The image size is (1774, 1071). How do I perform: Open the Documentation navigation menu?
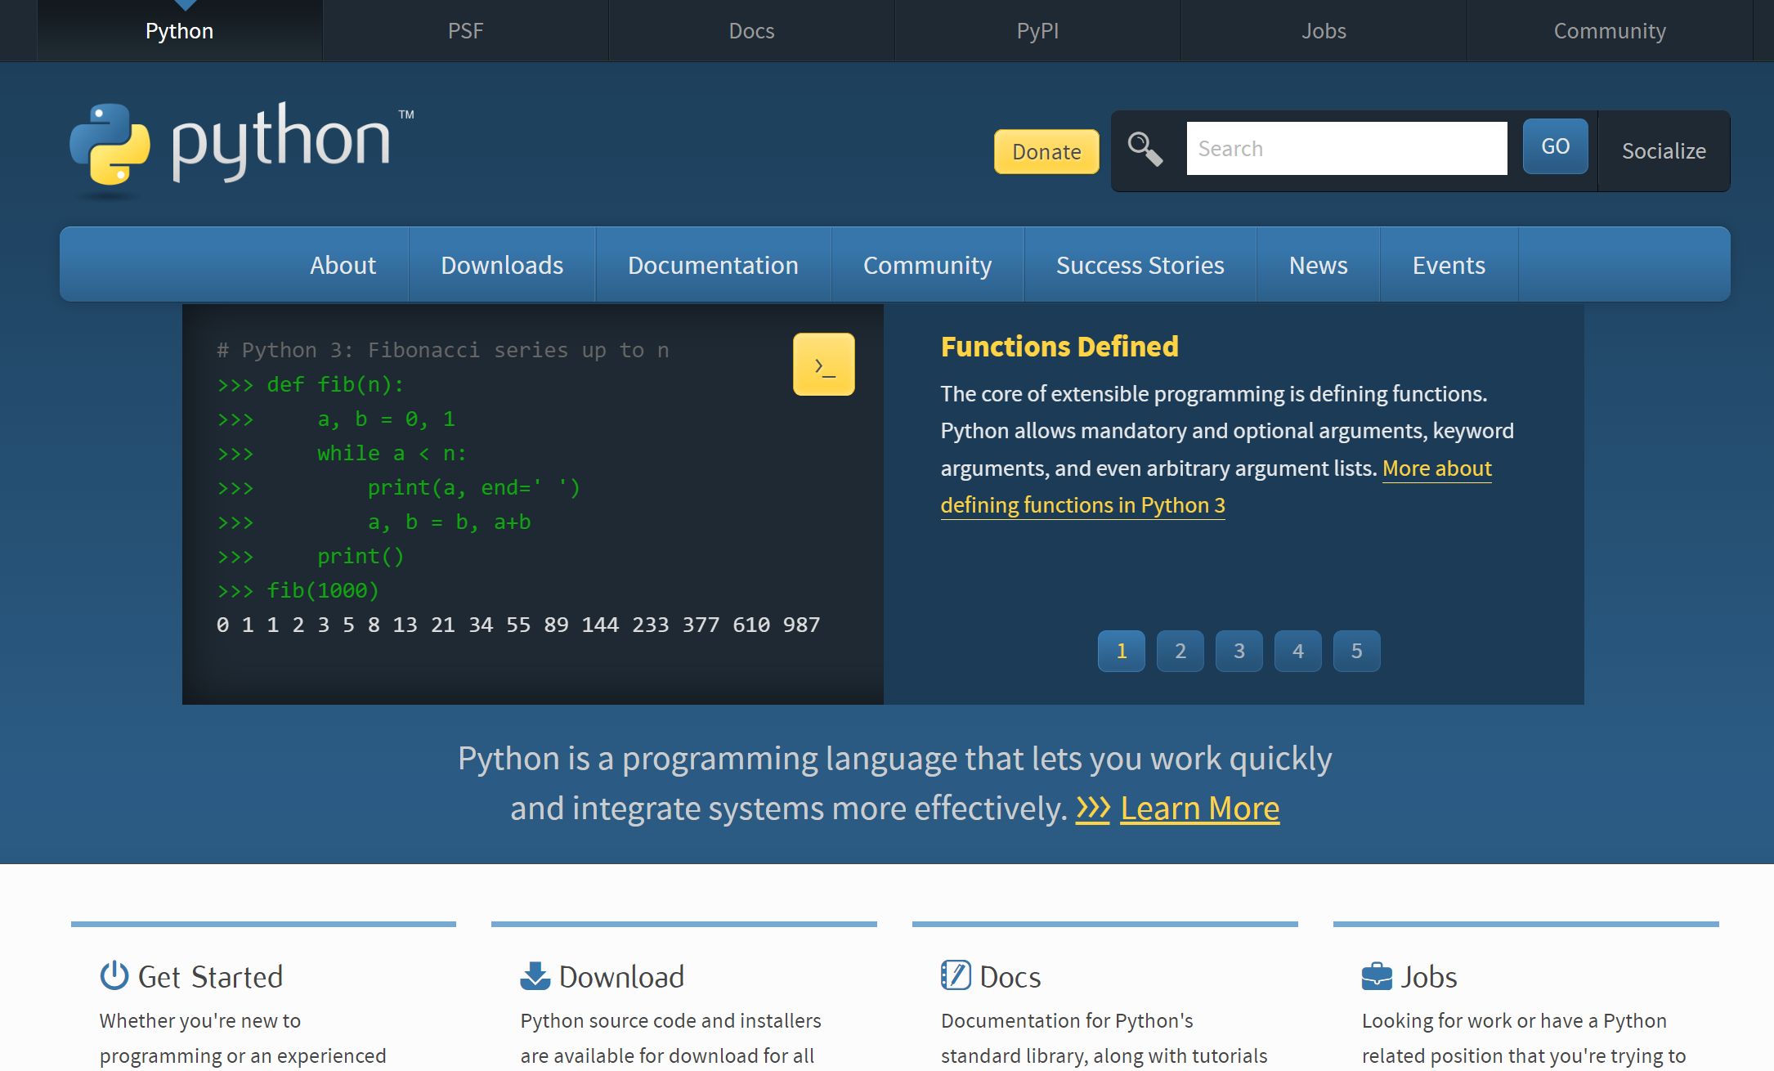click(713, 265)
